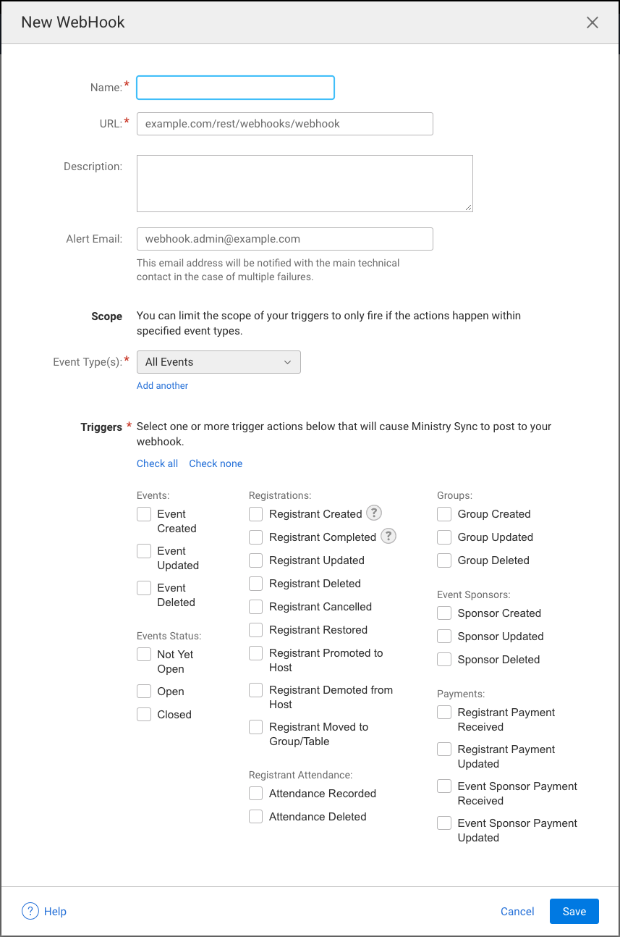The width and height of the screenshot is (620, 937).
Task: Enable the Event Created trigger
Action: [x=144, y=514]
